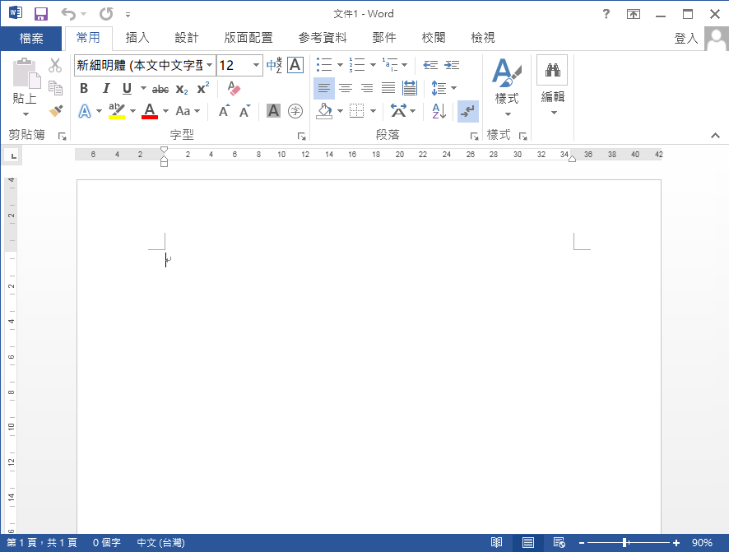Screen dimensions: 729x552
Task: Switch to the 版面配置 tab
Action: (248, 38)
